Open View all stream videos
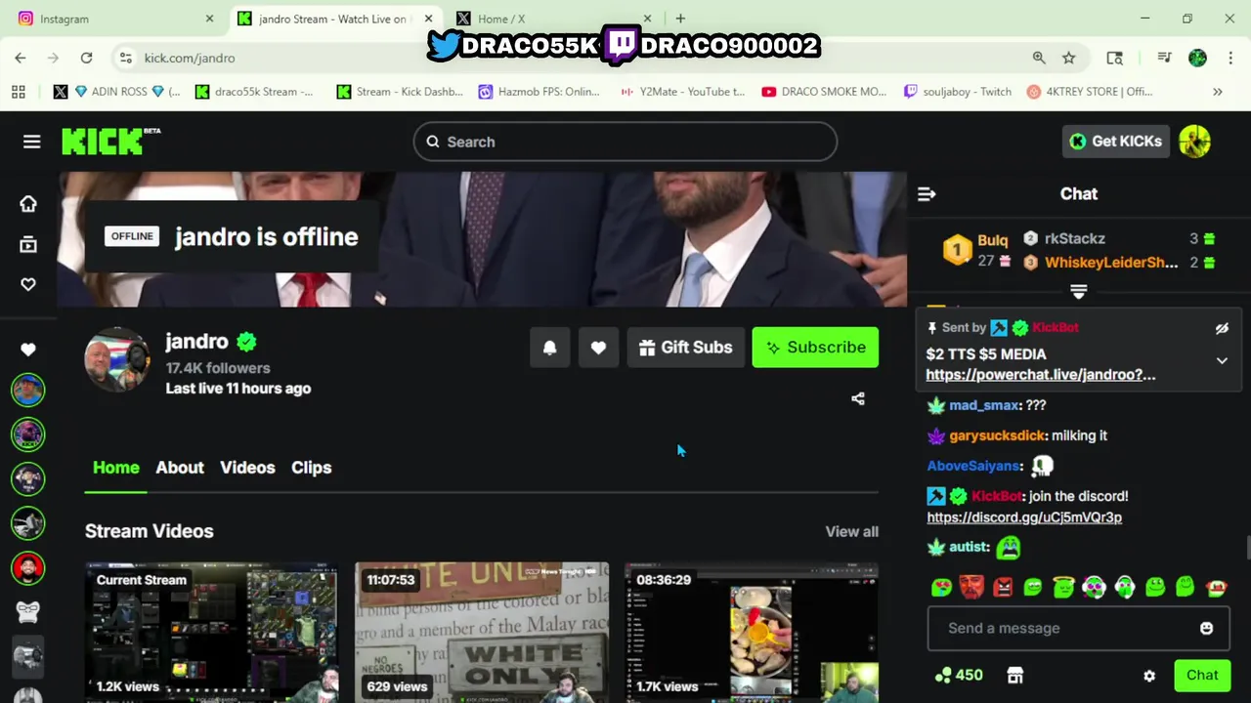The image size is (1251, 703). pos(851,531)
